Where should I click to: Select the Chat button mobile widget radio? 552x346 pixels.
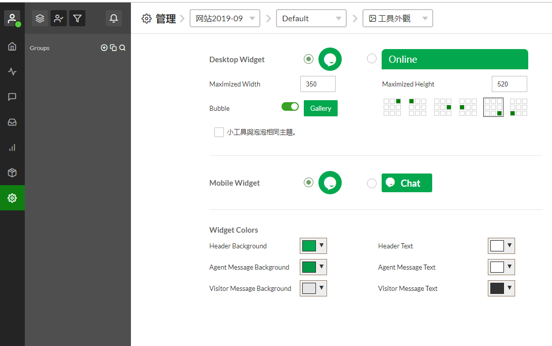(x=372, y=183)
